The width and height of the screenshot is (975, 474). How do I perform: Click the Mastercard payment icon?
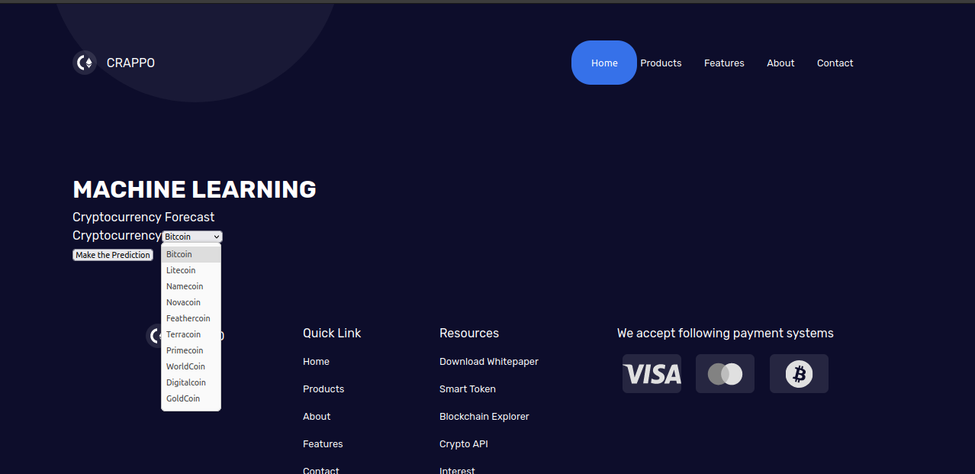click(725, 374)
